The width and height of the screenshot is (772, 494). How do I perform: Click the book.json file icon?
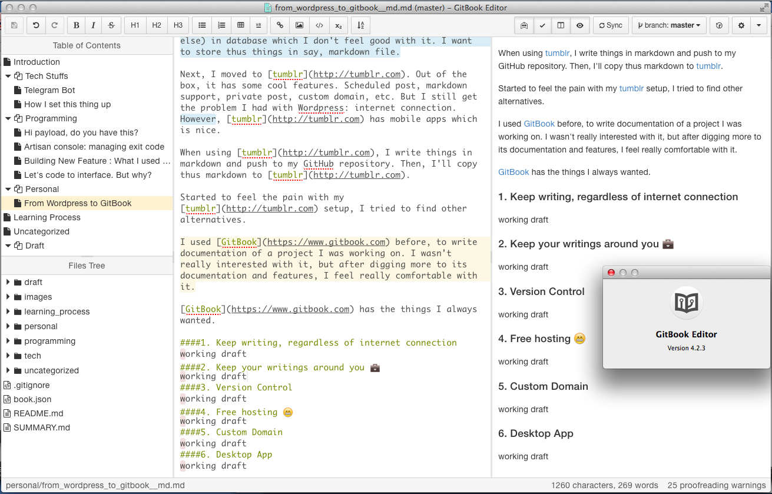[7, 399]
